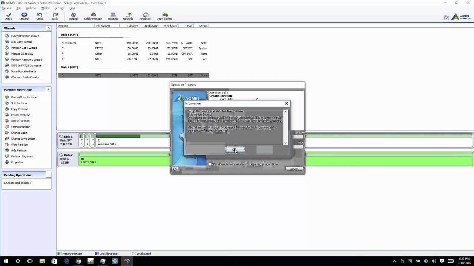Click the Free Backup toolbar icon
Image resolution: width=474 pixels, height=266 pixels.
[165, 16]
